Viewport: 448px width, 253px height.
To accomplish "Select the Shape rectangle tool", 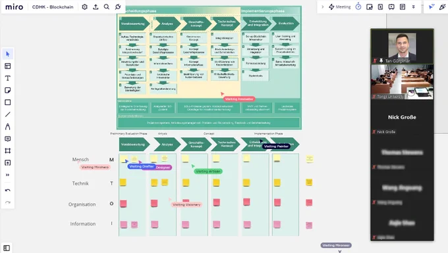I will point(8,103).
